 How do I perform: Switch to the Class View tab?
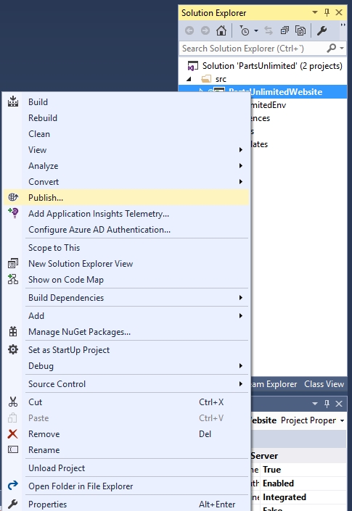pos(324,384)
